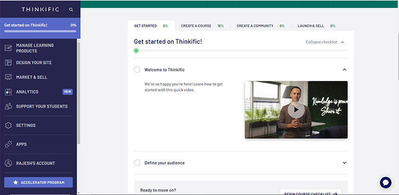Click the Define your audience heading text
Viewport: 399px width, 195px height.
pyautogui.click(x=164, y=163)
